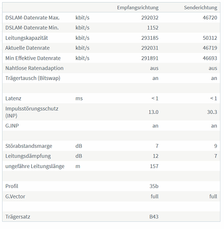Click Aktuelle Datenrate downstream value 292031
Viewport: 224px width, 229px height.
150,48
